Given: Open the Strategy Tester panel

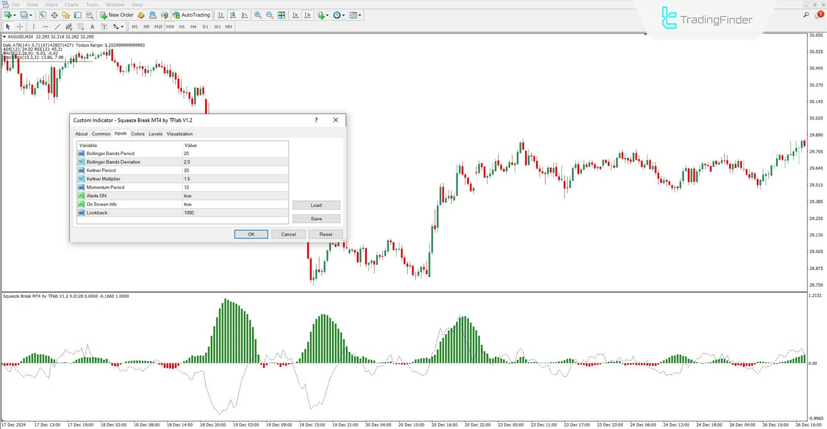Looking at the screenshot, I should (x=89, y=15).
